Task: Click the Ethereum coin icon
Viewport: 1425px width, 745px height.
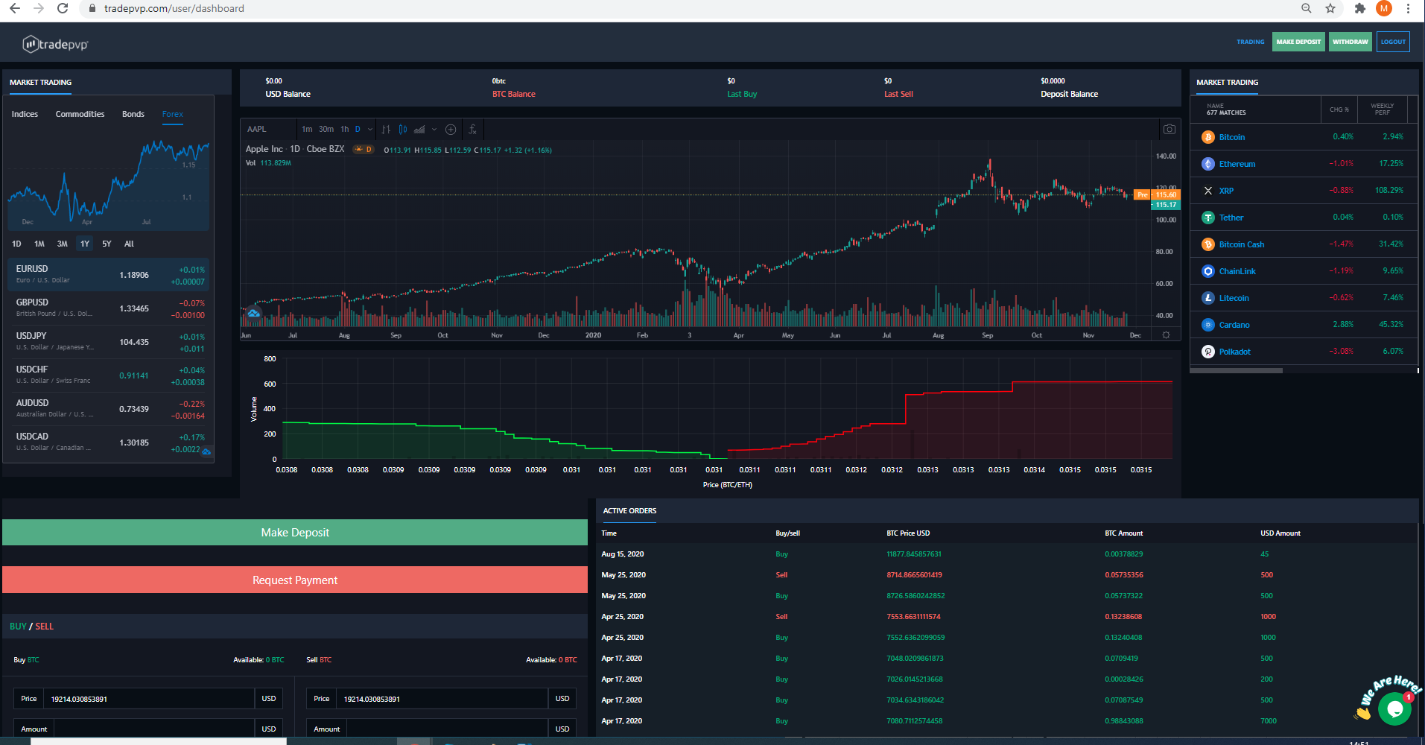Action: pyautogui.click(x=1208, y=164)
